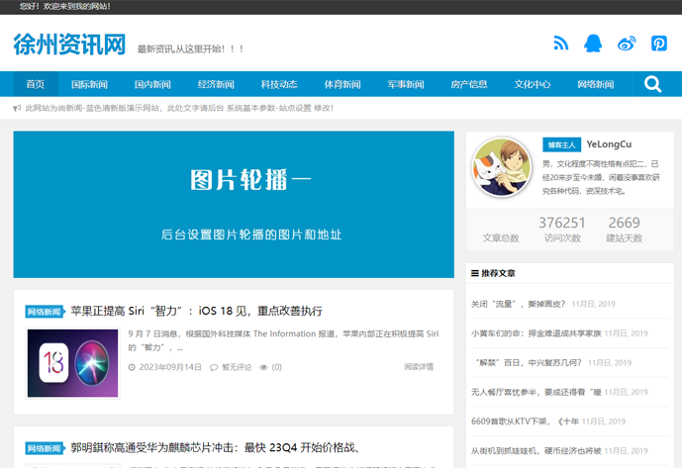The width and height of the screenshot is (682, 468).
Task: Open 国内新闻 navigation item
Action: tap(152, 84)
